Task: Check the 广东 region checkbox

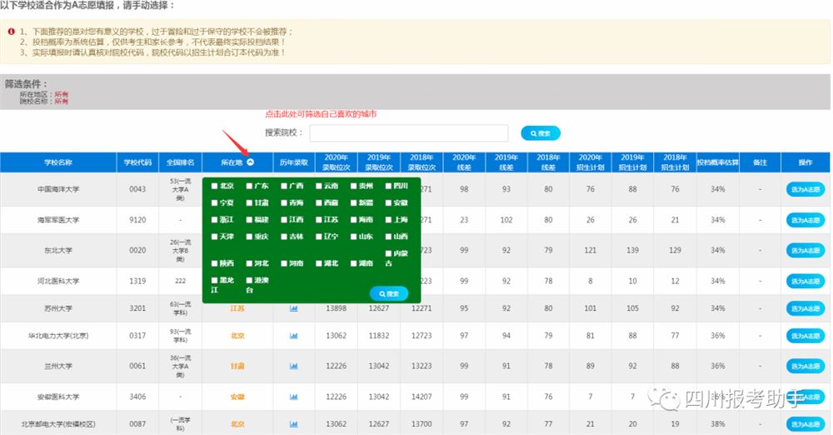Action: [249, 186]
